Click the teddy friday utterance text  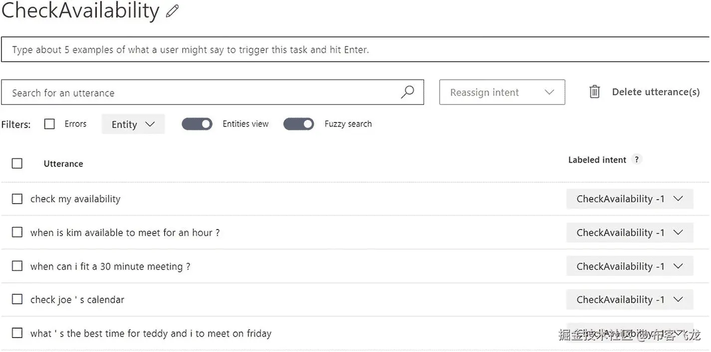[x=151, y=334]
